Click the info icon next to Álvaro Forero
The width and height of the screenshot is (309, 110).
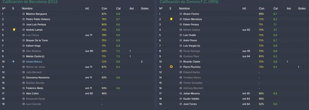181,14
